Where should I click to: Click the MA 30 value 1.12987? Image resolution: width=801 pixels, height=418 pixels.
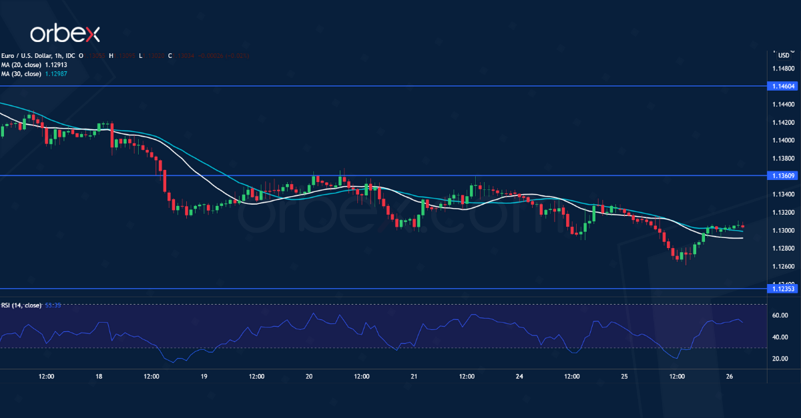[57, 73]
